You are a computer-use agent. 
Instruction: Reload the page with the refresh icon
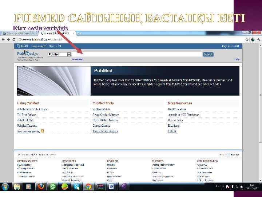pyautogui.click(x=14, y=39)
